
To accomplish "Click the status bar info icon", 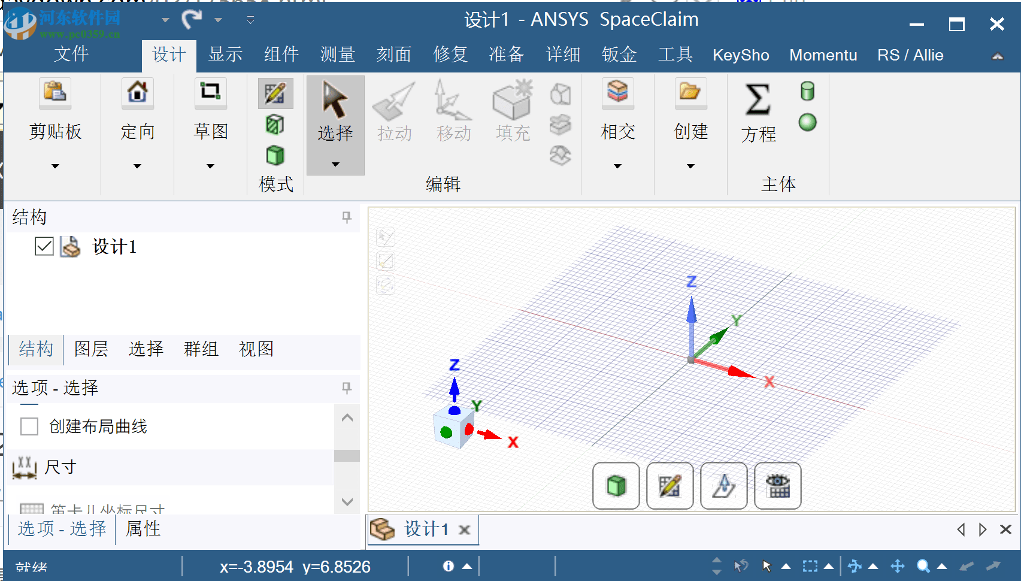I will coord(448,566).
